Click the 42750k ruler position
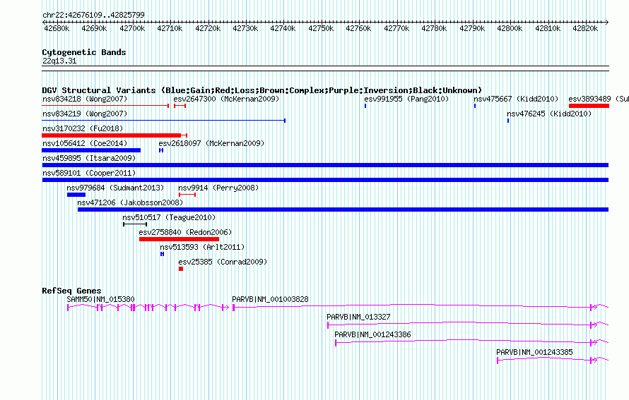This screenshot has height=400, width=629. pos(321,28)
